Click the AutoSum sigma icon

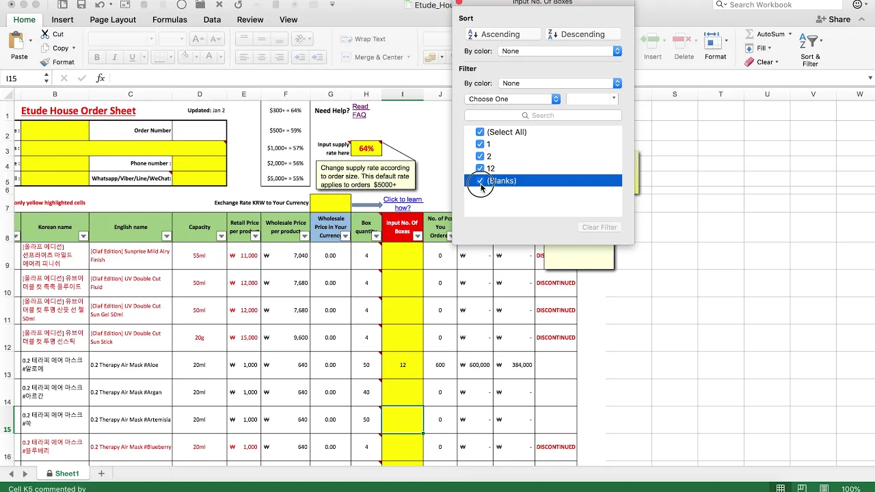[749, 34]
